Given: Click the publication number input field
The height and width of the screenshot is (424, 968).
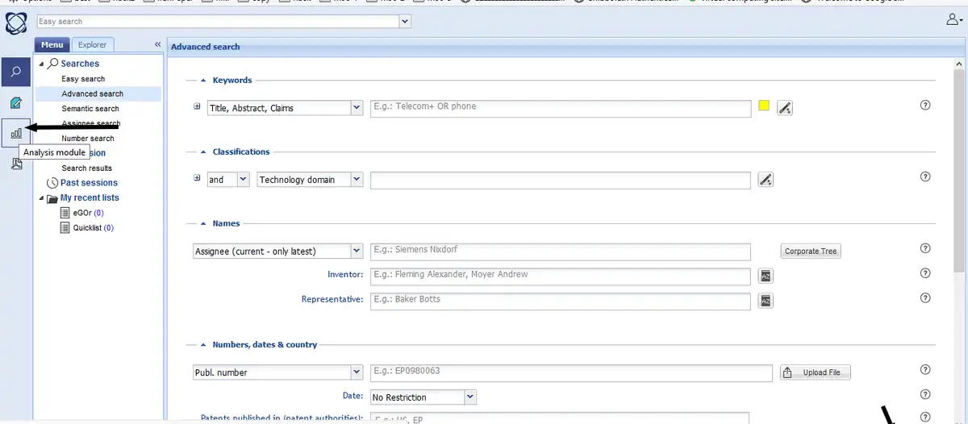Looking at the screenshot, I should coord(571,372).
